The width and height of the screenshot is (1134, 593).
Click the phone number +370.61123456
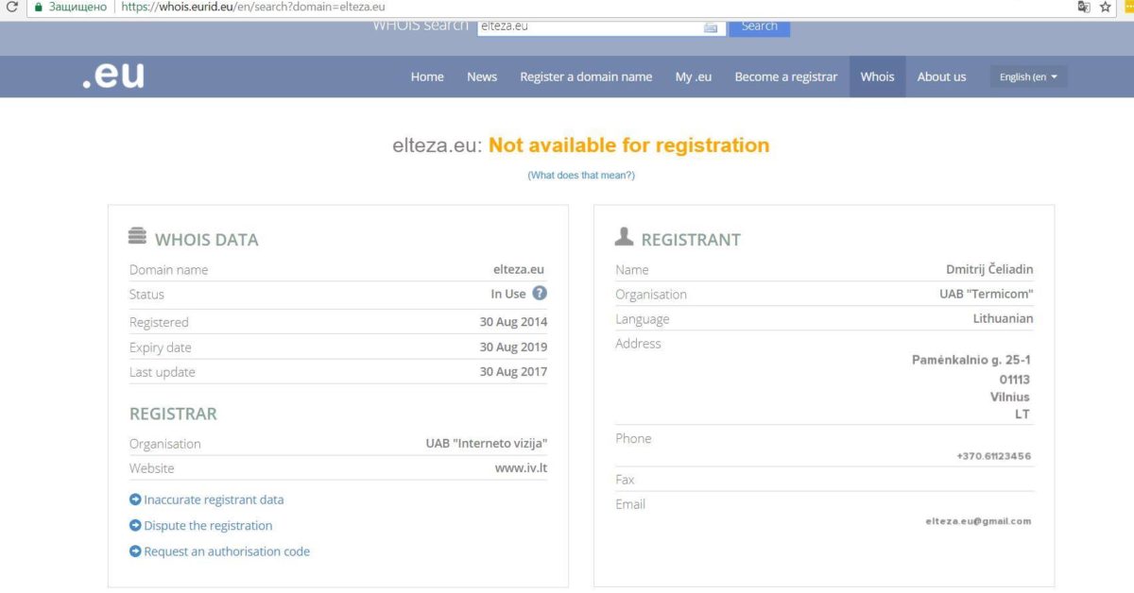993,456
